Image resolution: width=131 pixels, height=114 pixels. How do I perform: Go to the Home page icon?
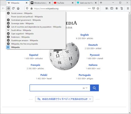coord(18,9)
